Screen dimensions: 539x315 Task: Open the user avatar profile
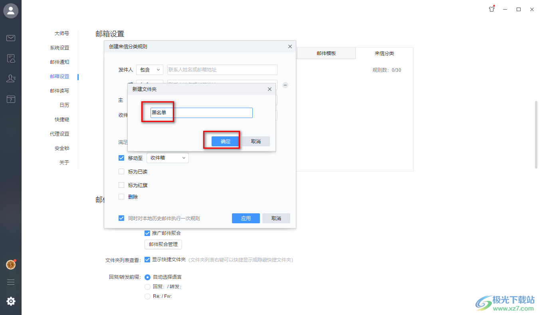pos(11,11)
